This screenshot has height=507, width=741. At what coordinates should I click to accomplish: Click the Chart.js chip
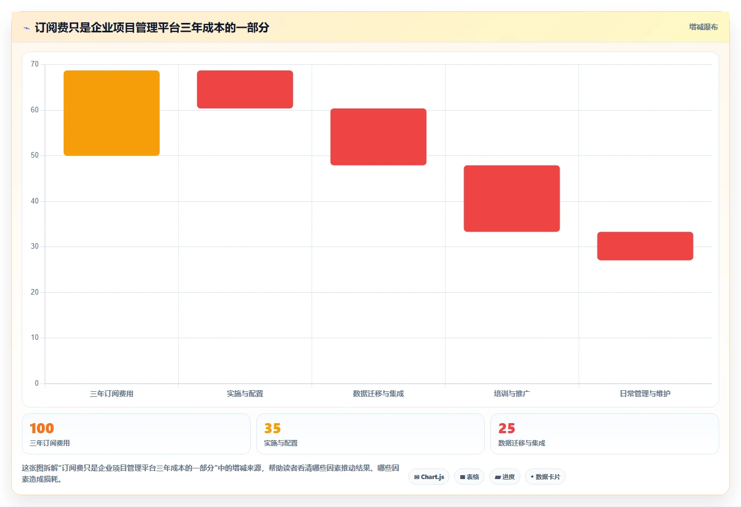429,477
